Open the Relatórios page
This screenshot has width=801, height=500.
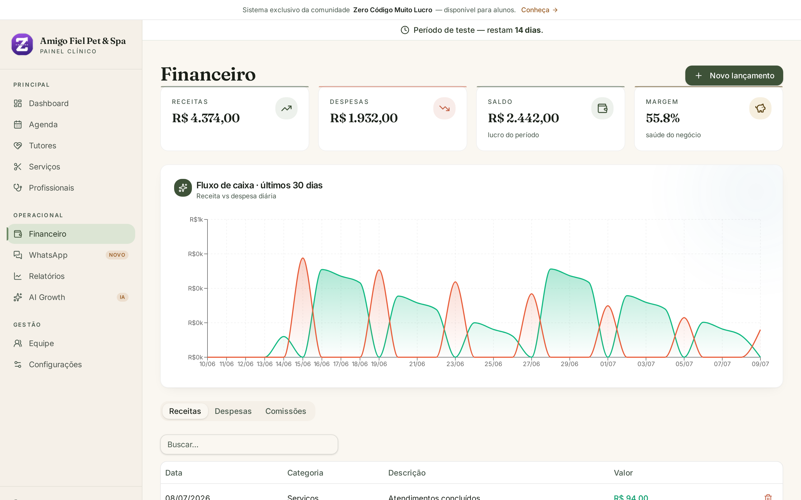pos(71,276)
